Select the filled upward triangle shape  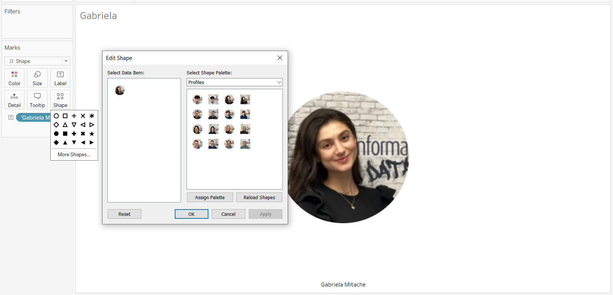[x=65, y=143]
